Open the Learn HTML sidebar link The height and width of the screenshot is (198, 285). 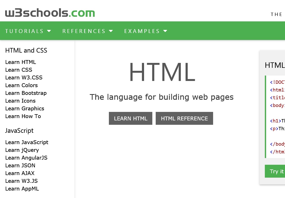(20, 62)
